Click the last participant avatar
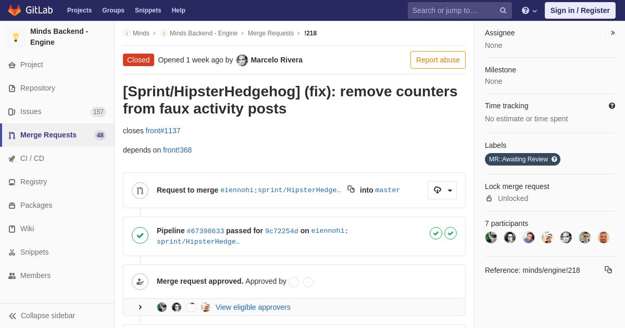Screen dimensions: 625x328 click(x=604, y=237)
